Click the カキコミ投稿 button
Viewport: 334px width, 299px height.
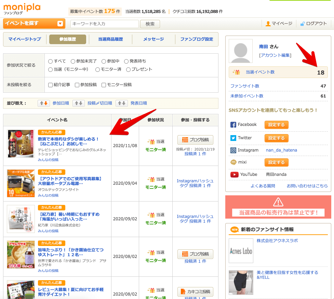[x=195, y=291]
